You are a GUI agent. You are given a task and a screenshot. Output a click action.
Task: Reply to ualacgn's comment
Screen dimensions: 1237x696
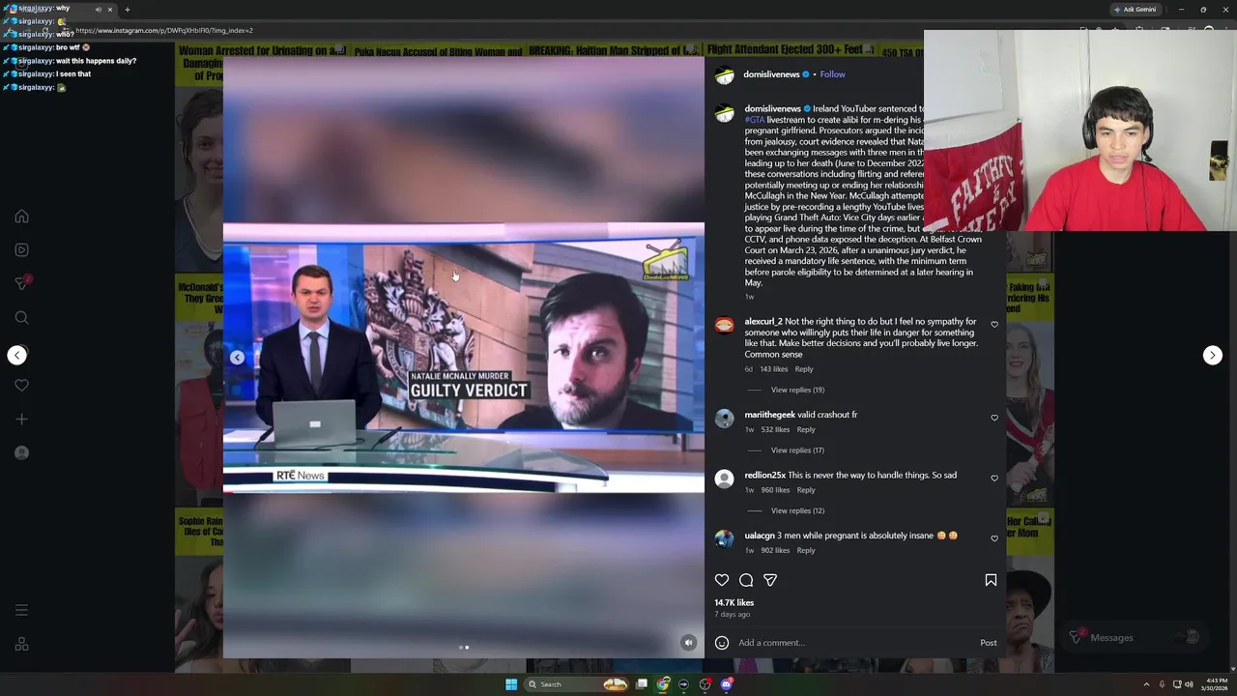[806, 550]
